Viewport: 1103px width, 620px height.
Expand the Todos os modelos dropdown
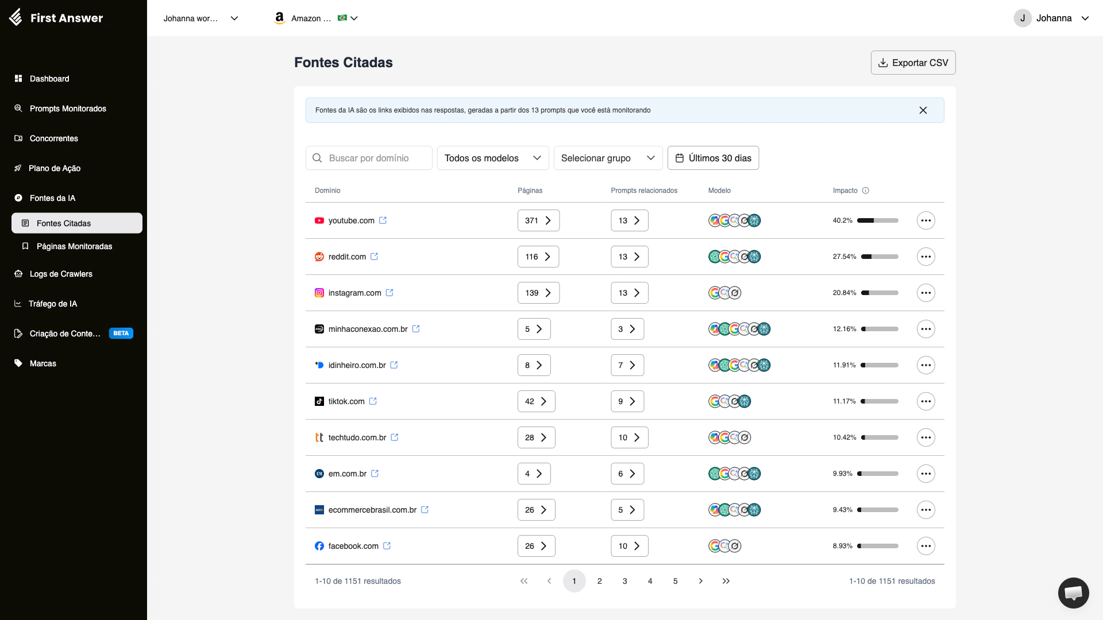click(x=493, y=158)
